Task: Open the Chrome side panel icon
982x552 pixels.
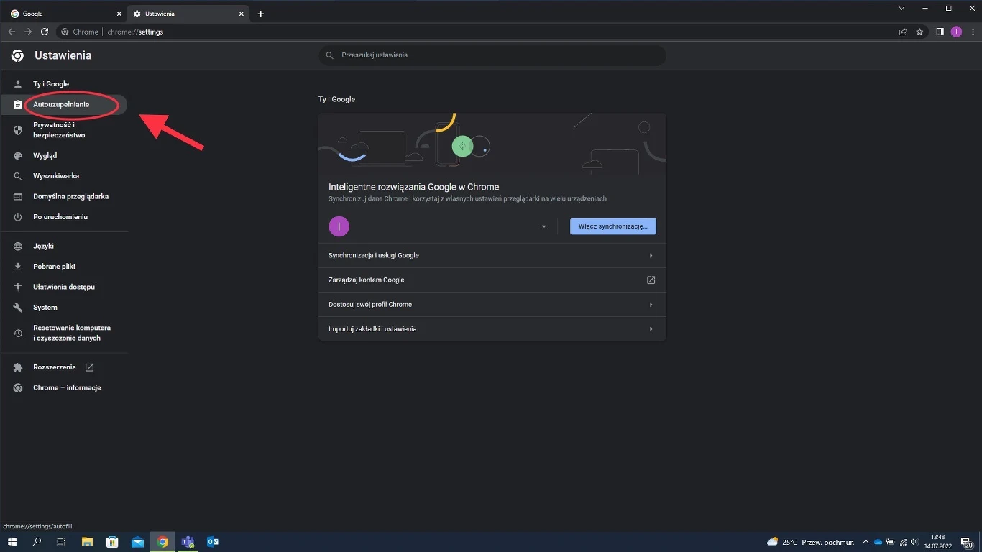Action: pos(940,32)
